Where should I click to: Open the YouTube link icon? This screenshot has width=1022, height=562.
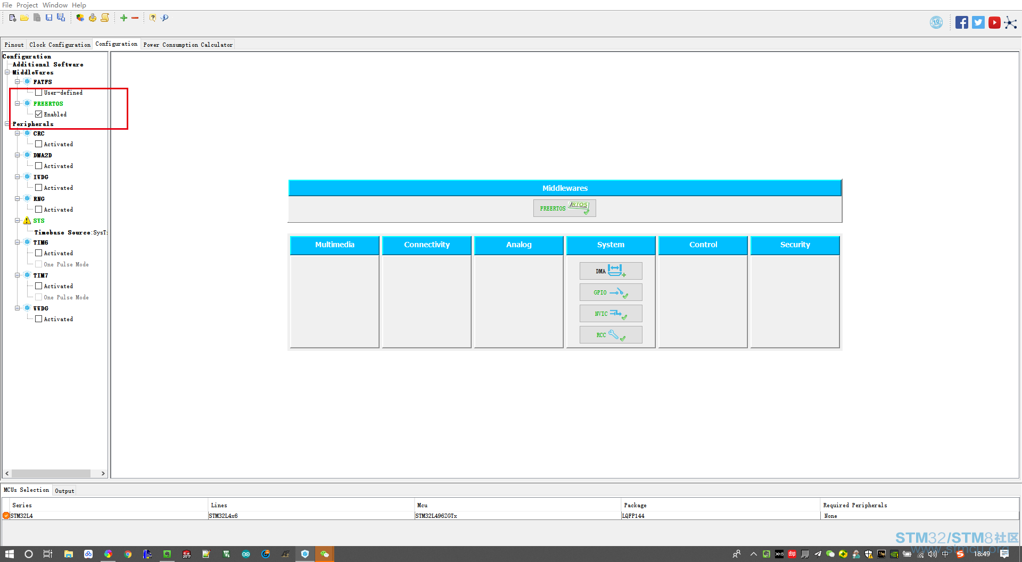994,22
